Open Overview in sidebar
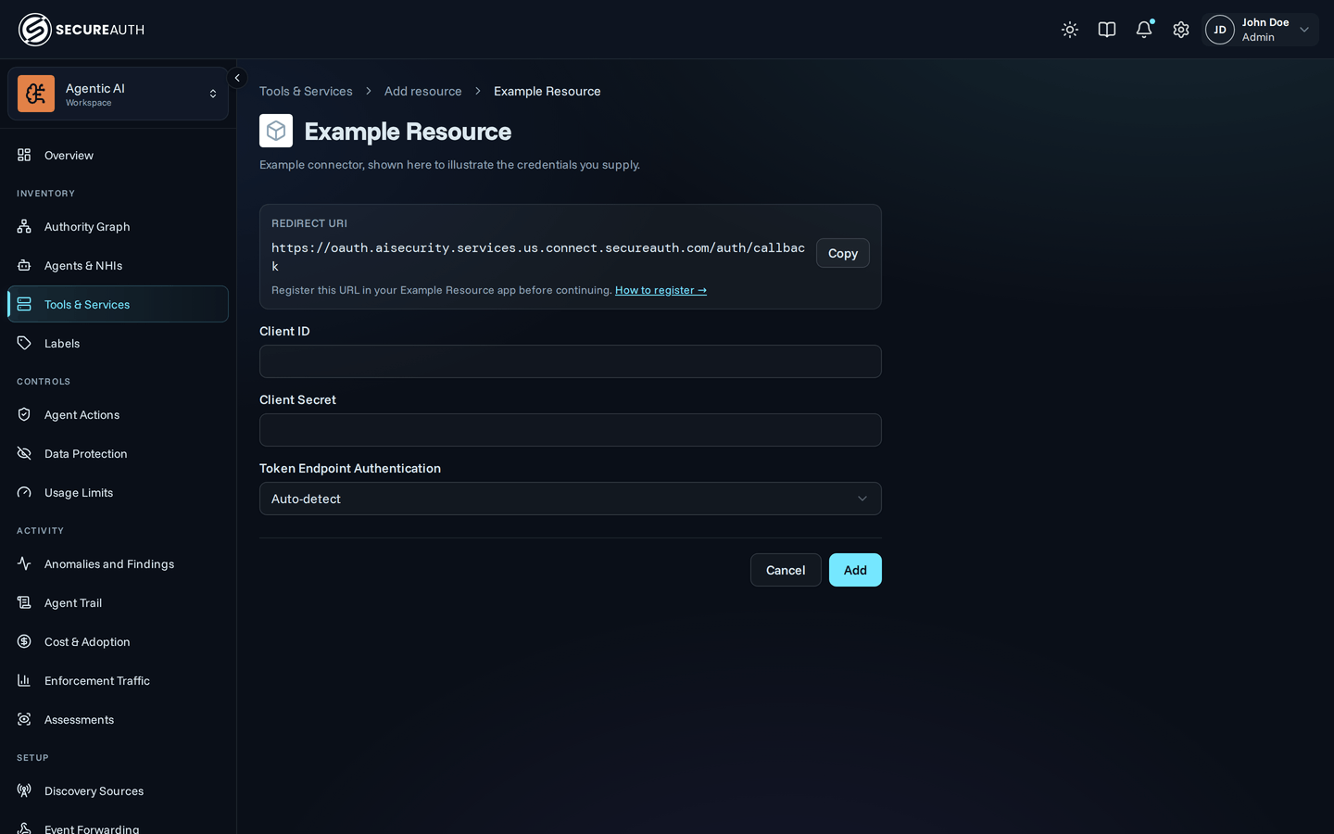Image resolution: width=1334 pixels, height=834 pixels. point(118,155)
